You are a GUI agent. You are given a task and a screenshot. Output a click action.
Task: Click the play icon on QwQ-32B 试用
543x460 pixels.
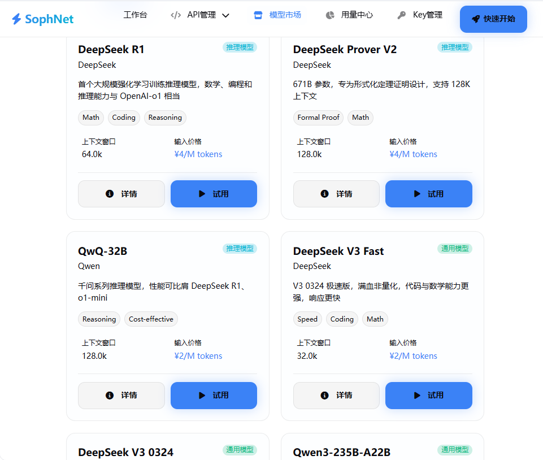[202, 396]
